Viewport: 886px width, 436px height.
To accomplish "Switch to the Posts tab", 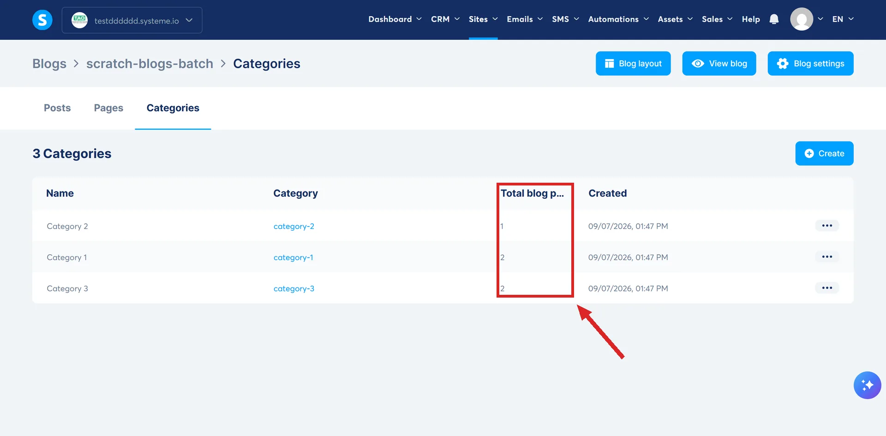I will 57,108.
